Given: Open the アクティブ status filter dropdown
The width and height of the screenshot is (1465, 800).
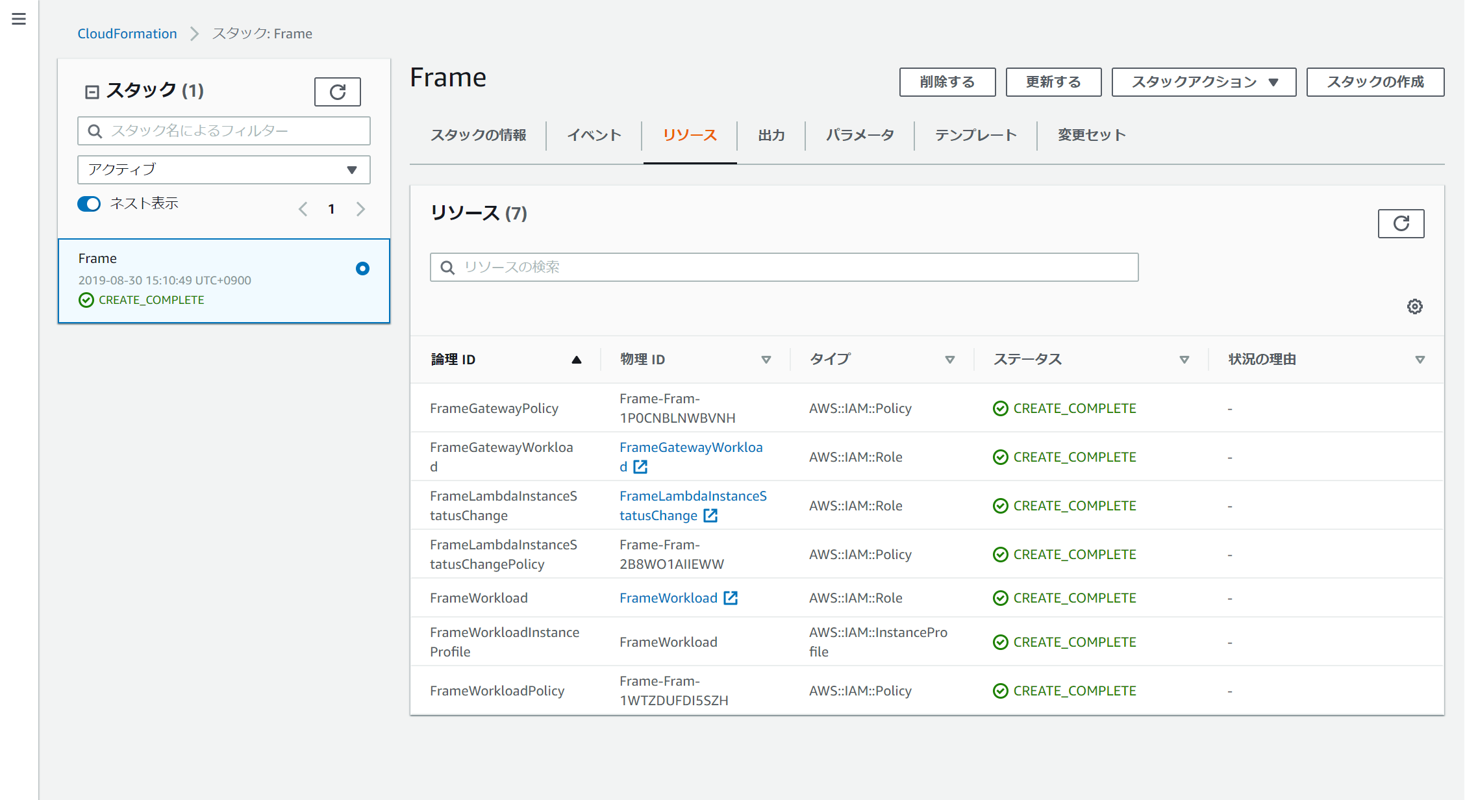Looking at the screenshot, I should [x=224, y=169].
